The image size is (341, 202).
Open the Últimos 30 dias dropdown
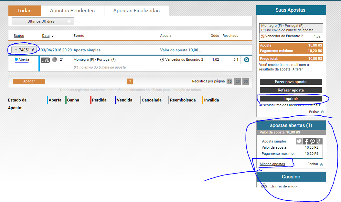tap(43, 21)
